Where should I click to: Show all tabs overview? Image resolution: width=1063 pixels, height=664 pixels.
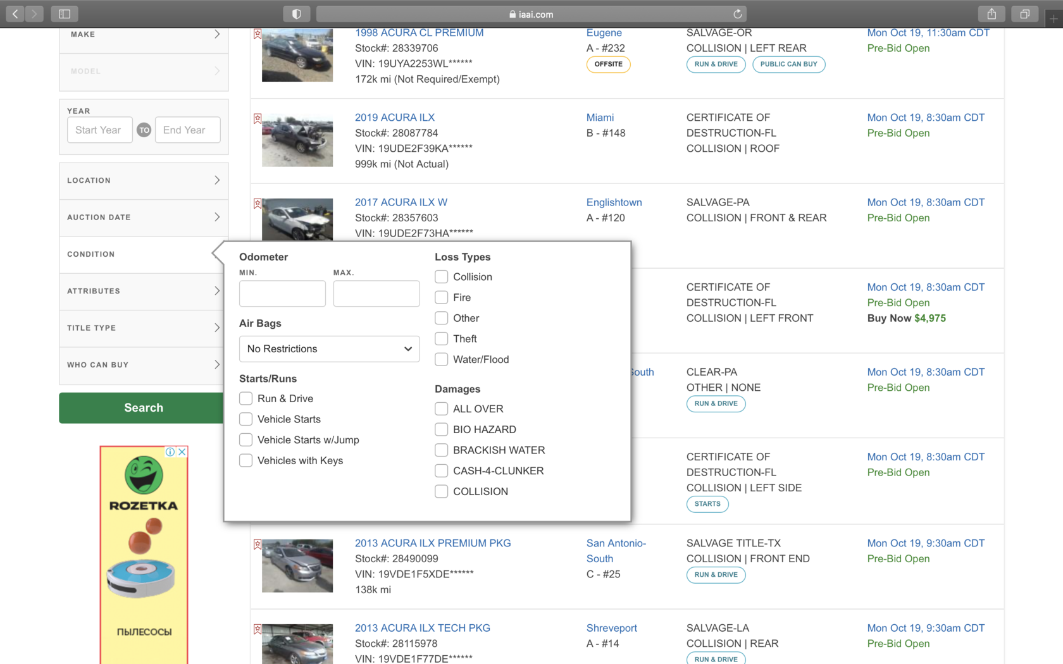tap(1024, 13)
